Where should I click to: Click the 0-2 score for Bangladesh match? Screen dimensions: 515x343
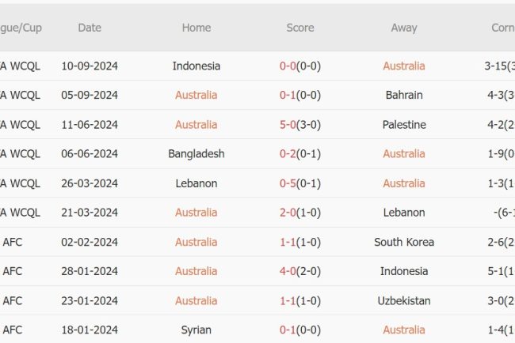click(x=300, y=154)
